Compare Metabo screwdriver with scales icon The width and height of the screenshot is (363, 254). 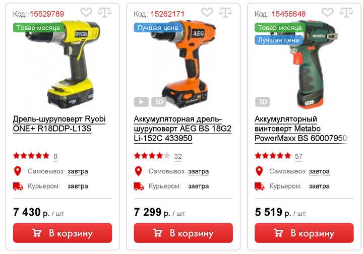tap(346, 12)
